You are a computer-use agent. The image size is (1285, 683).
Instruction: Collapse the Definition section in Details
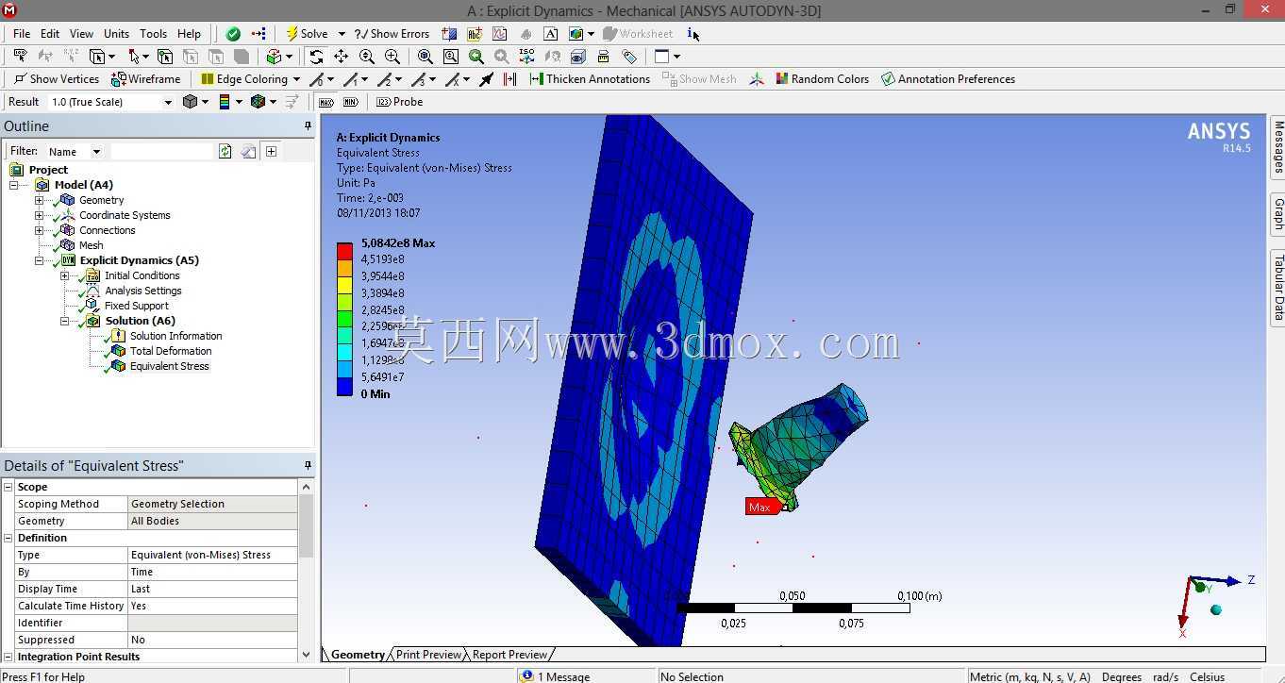(x=8, y=538)
